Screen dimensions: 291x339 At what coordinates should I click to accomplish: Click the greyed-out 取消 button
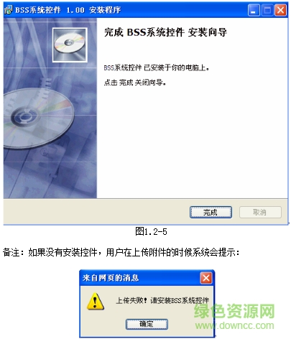(260, 212)
